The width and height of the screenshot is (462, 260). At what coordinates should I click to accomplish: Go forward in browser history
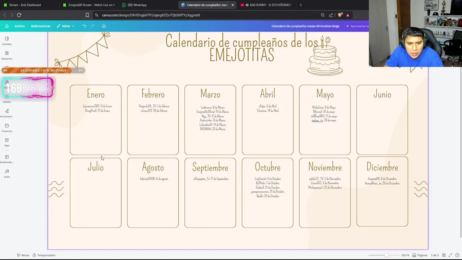click(x=12, y=15)
